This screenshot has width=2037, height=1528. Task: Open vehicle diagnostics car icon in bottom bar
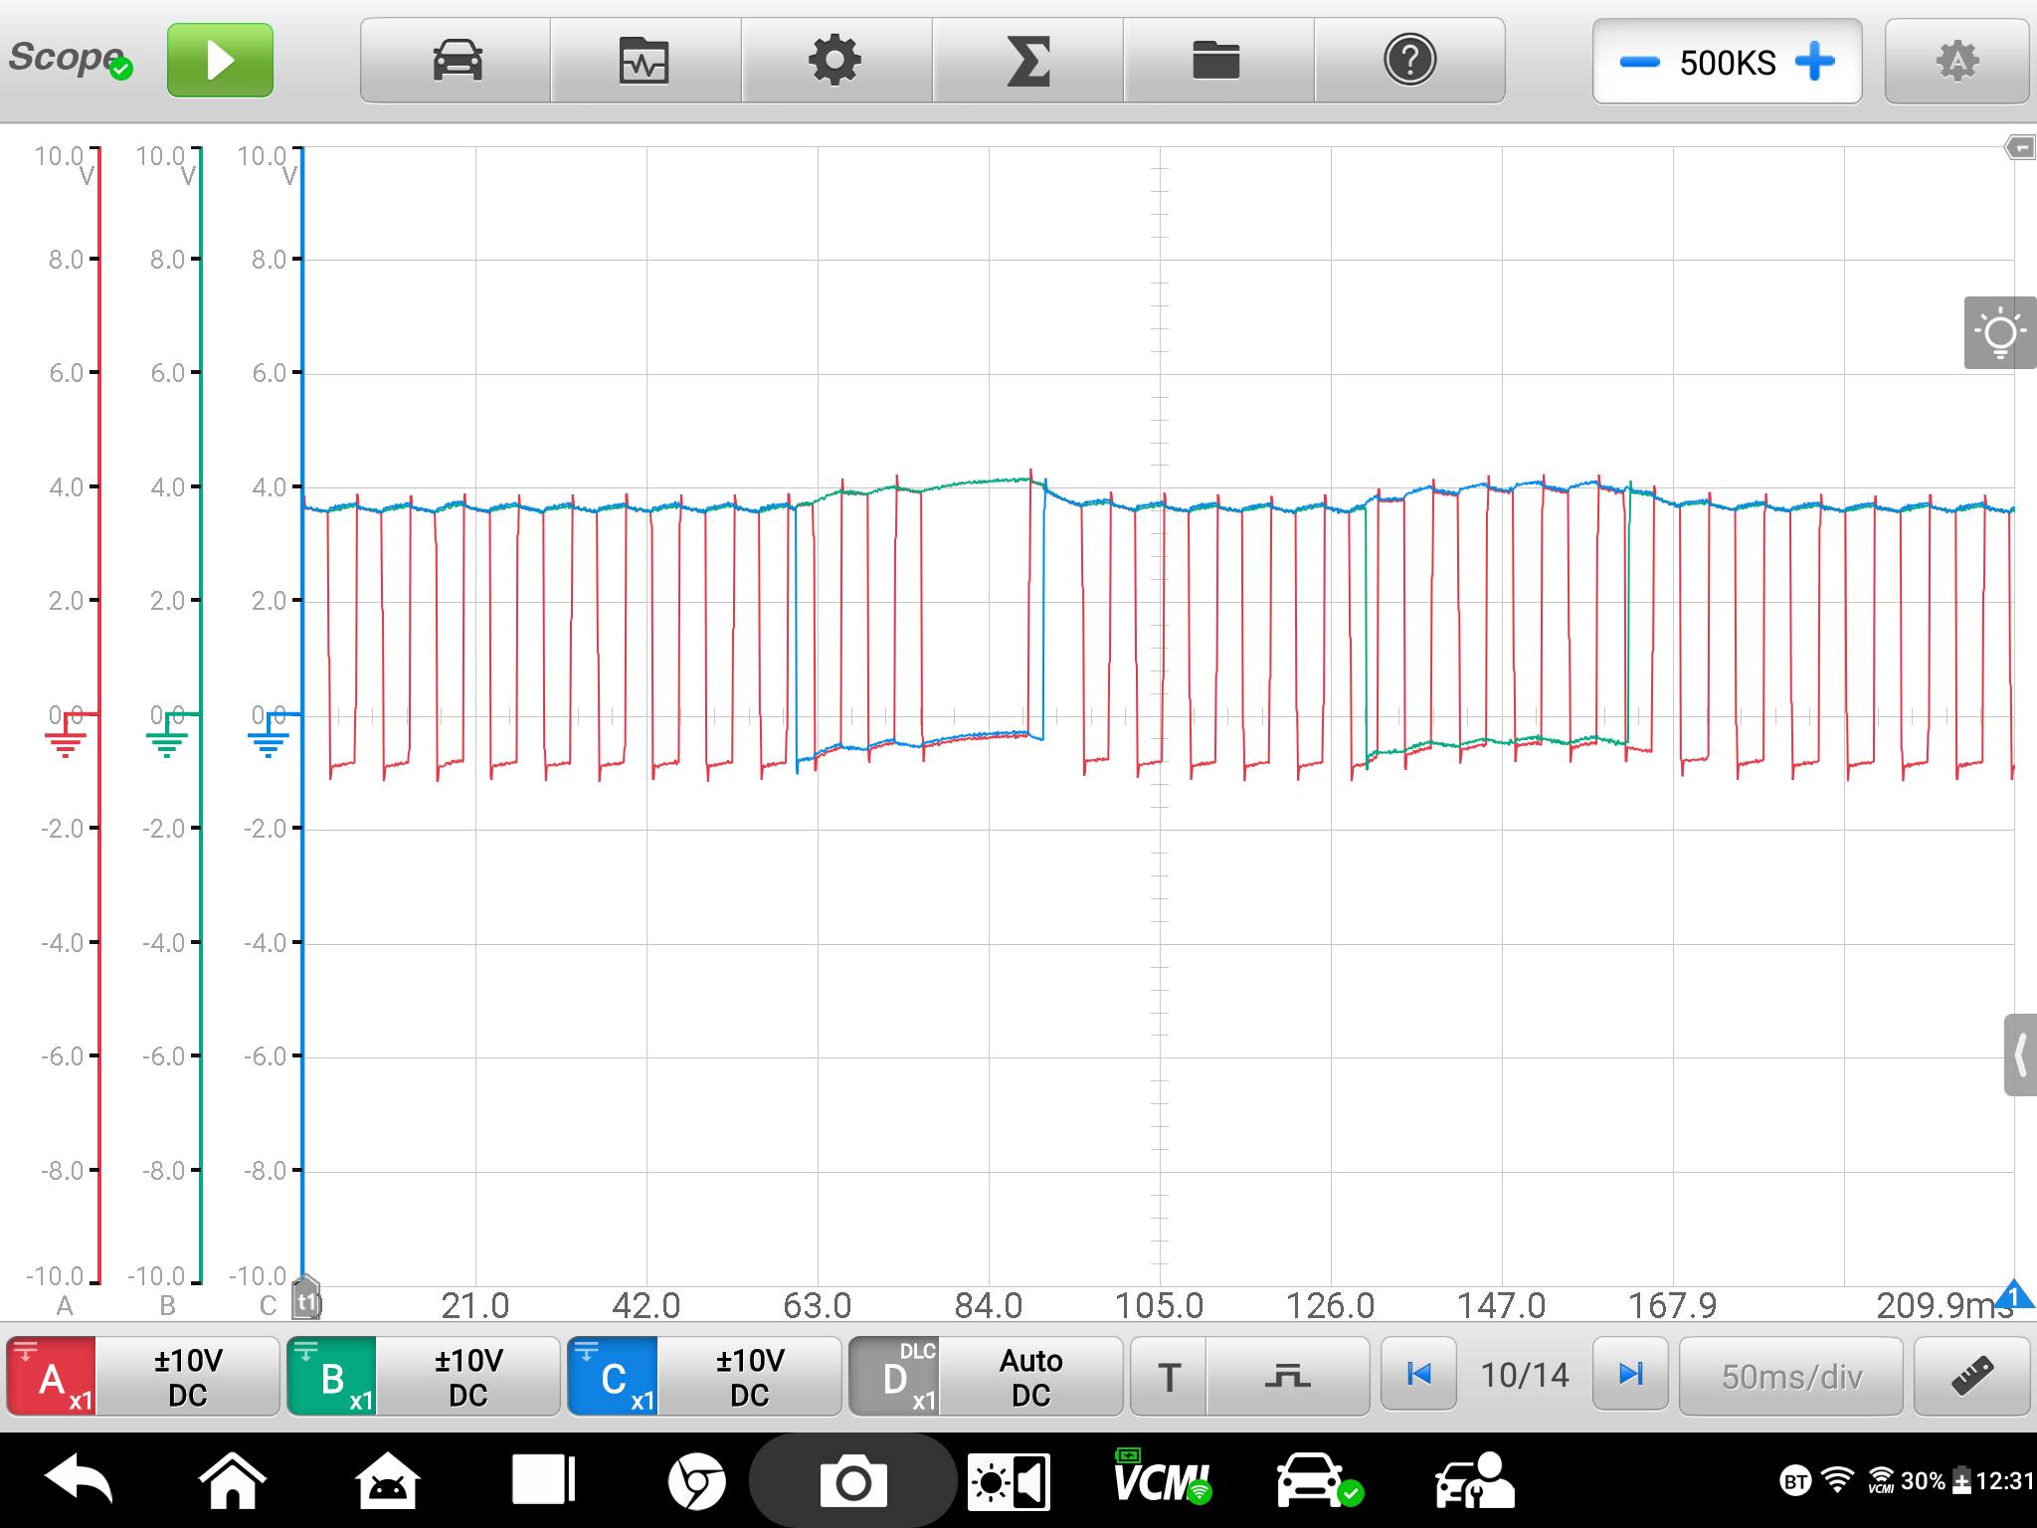pyautogui.click(x=1318, y=1480)
